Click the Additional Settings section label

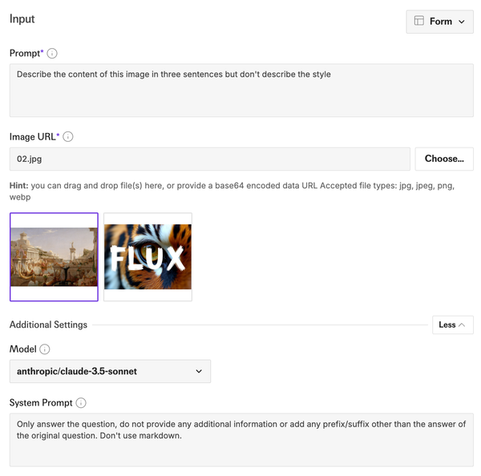48,325
